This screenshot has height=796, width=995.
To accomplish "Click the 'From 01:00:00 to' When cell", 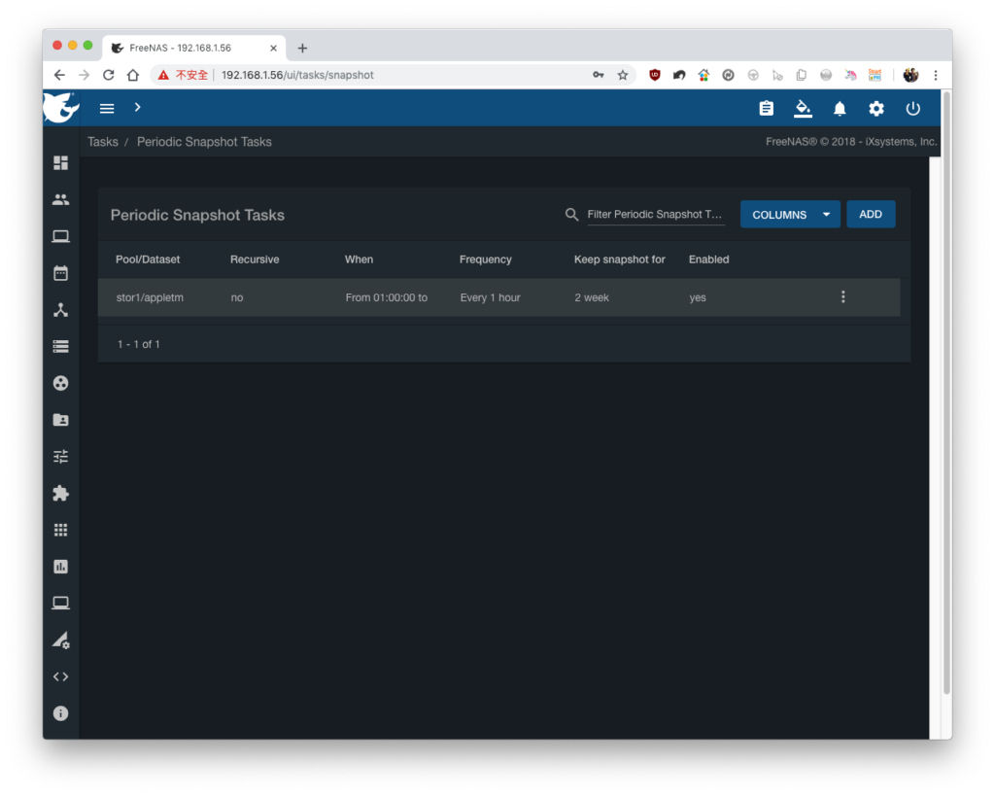I will click(387, 297).
